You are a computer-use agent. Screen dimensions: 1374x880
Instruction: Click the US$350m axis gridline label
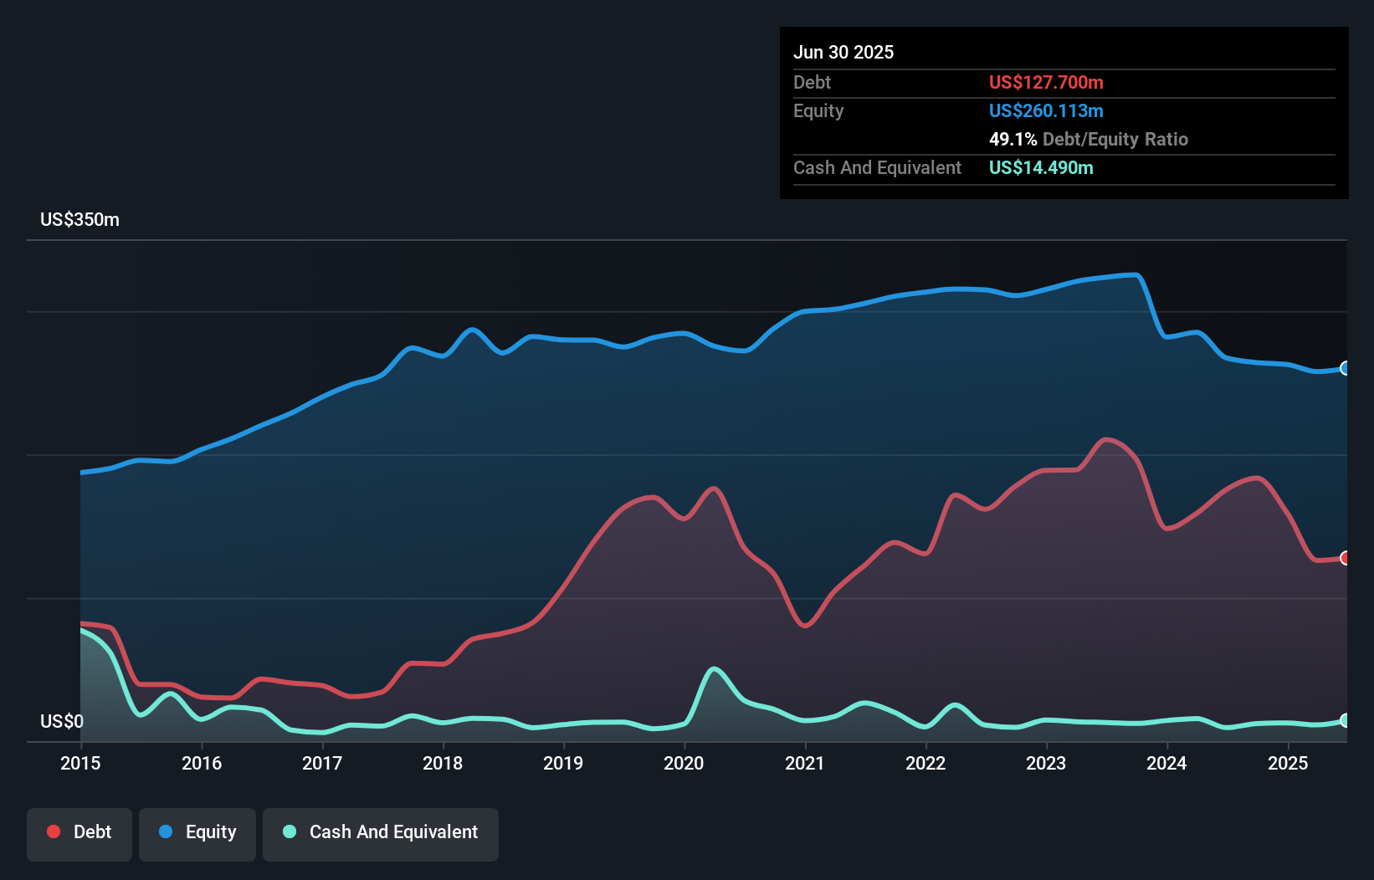point(79,219)
